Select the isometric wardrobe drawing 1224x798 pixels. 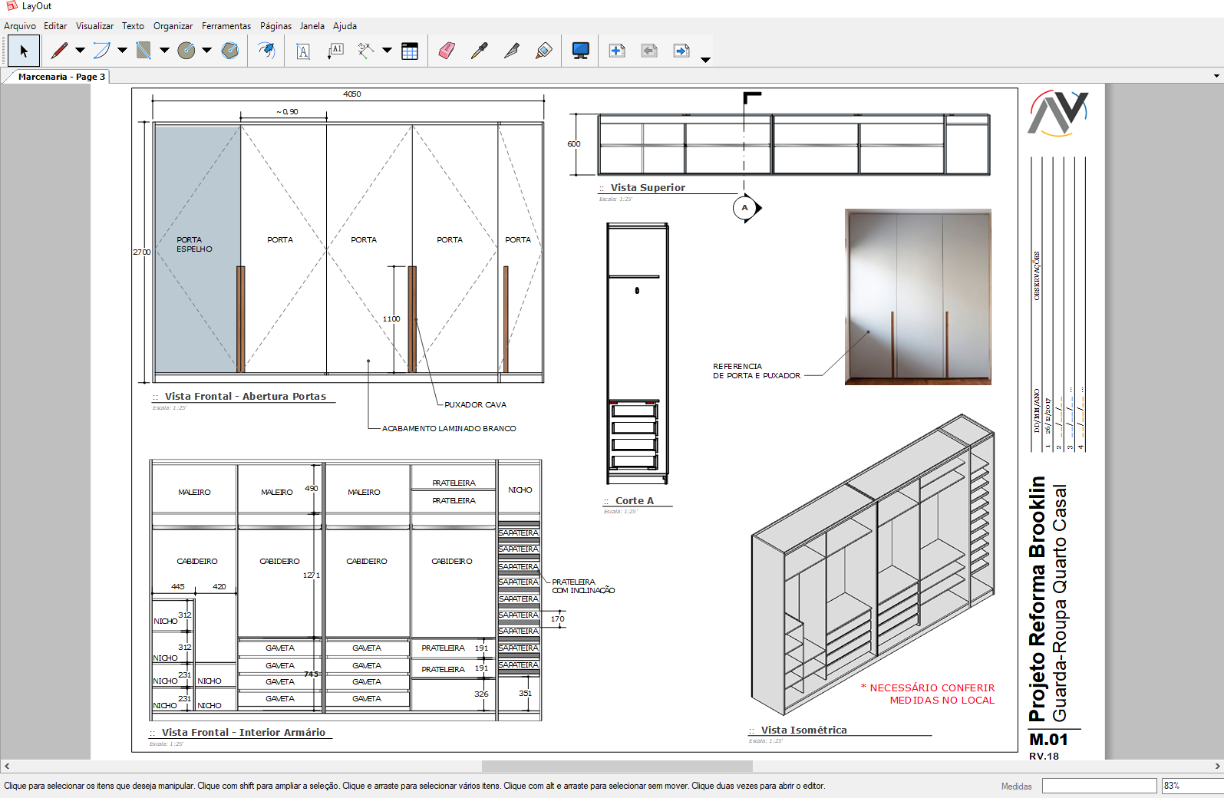[x=873, y=565]
